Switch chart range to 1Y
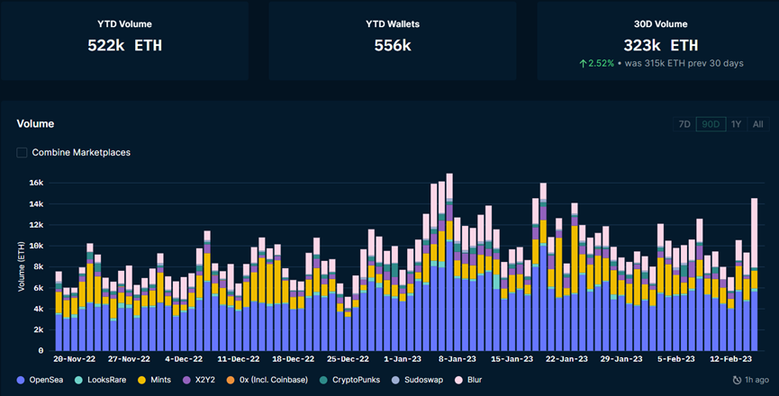Viewport: 779px width, 396px height. (x=736, y=124)
